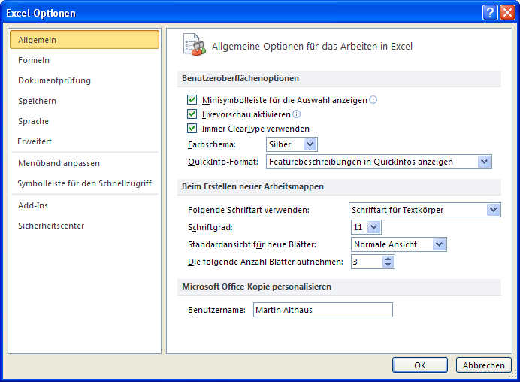Click the Allgemeine Optionen für das Arbeiten title

[312, 46]
